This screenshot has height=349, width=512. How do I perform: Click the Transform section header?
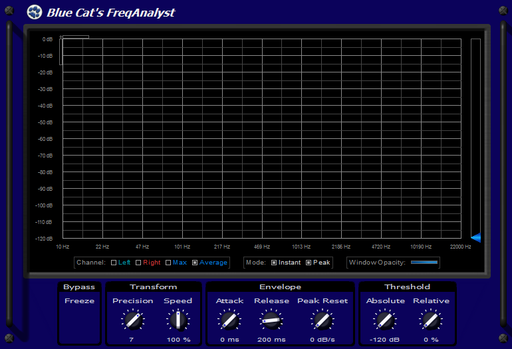coord(153,287)
